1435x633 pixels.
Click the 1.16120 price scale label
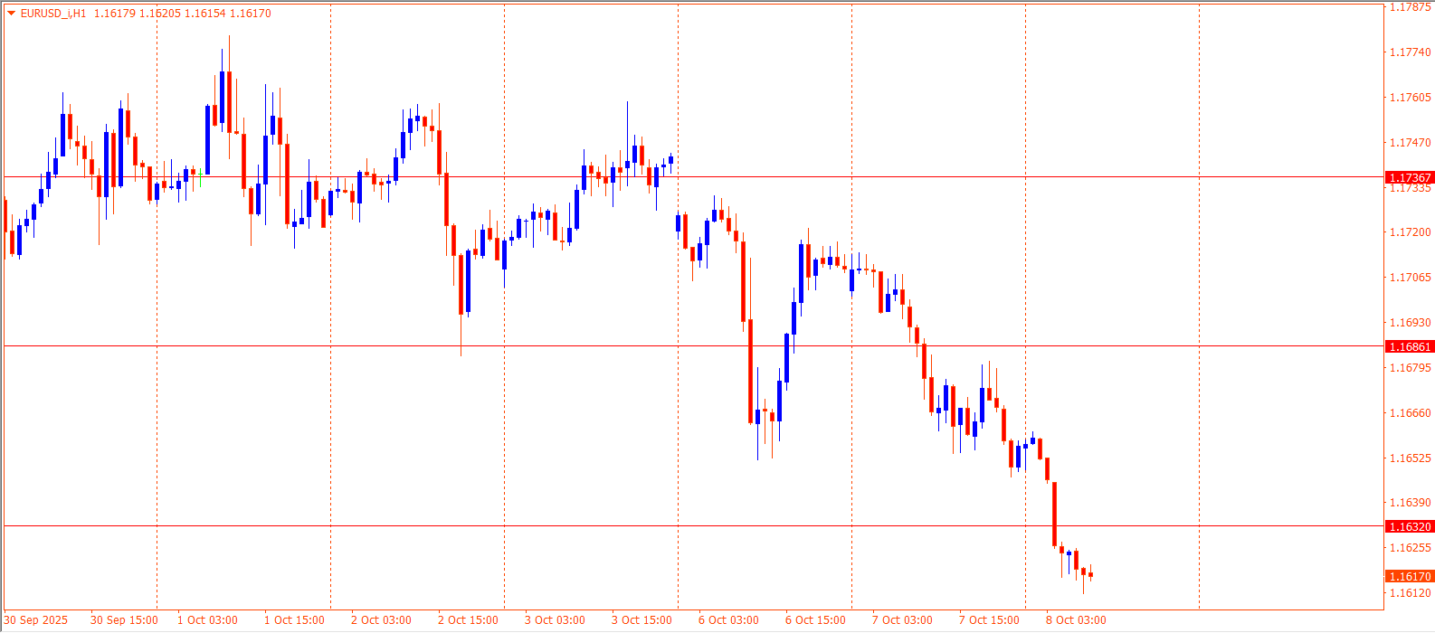coord(1410,593)
